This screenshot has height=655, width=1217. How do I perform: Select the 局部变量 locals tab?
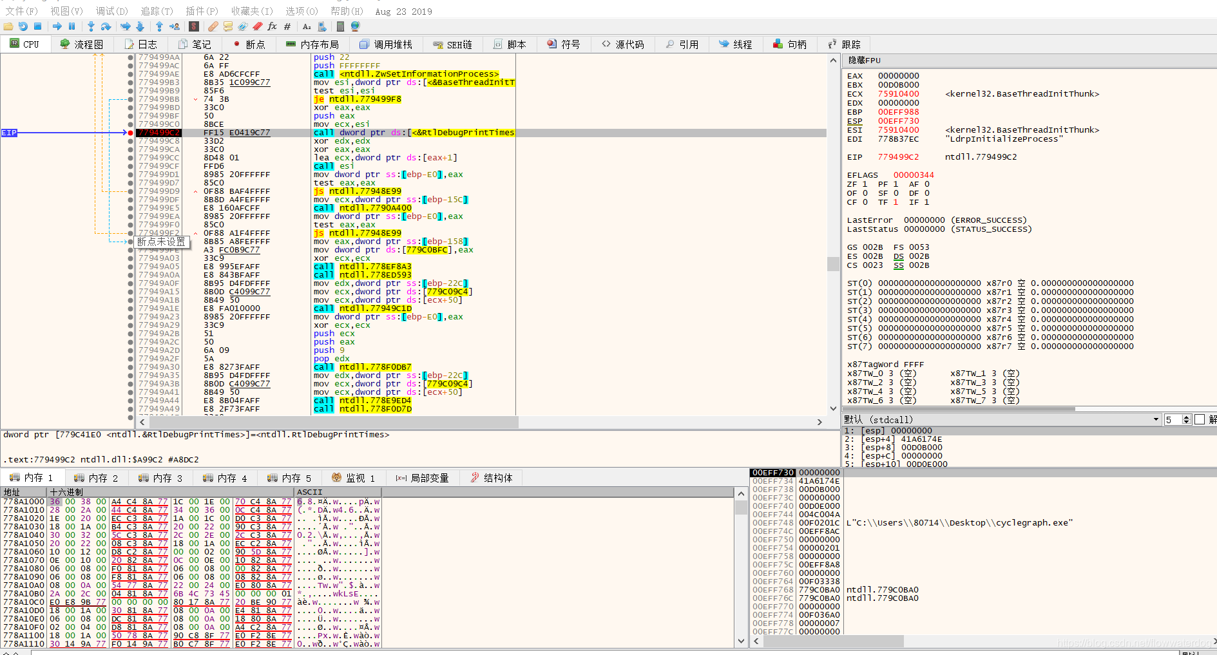(423, 477)
